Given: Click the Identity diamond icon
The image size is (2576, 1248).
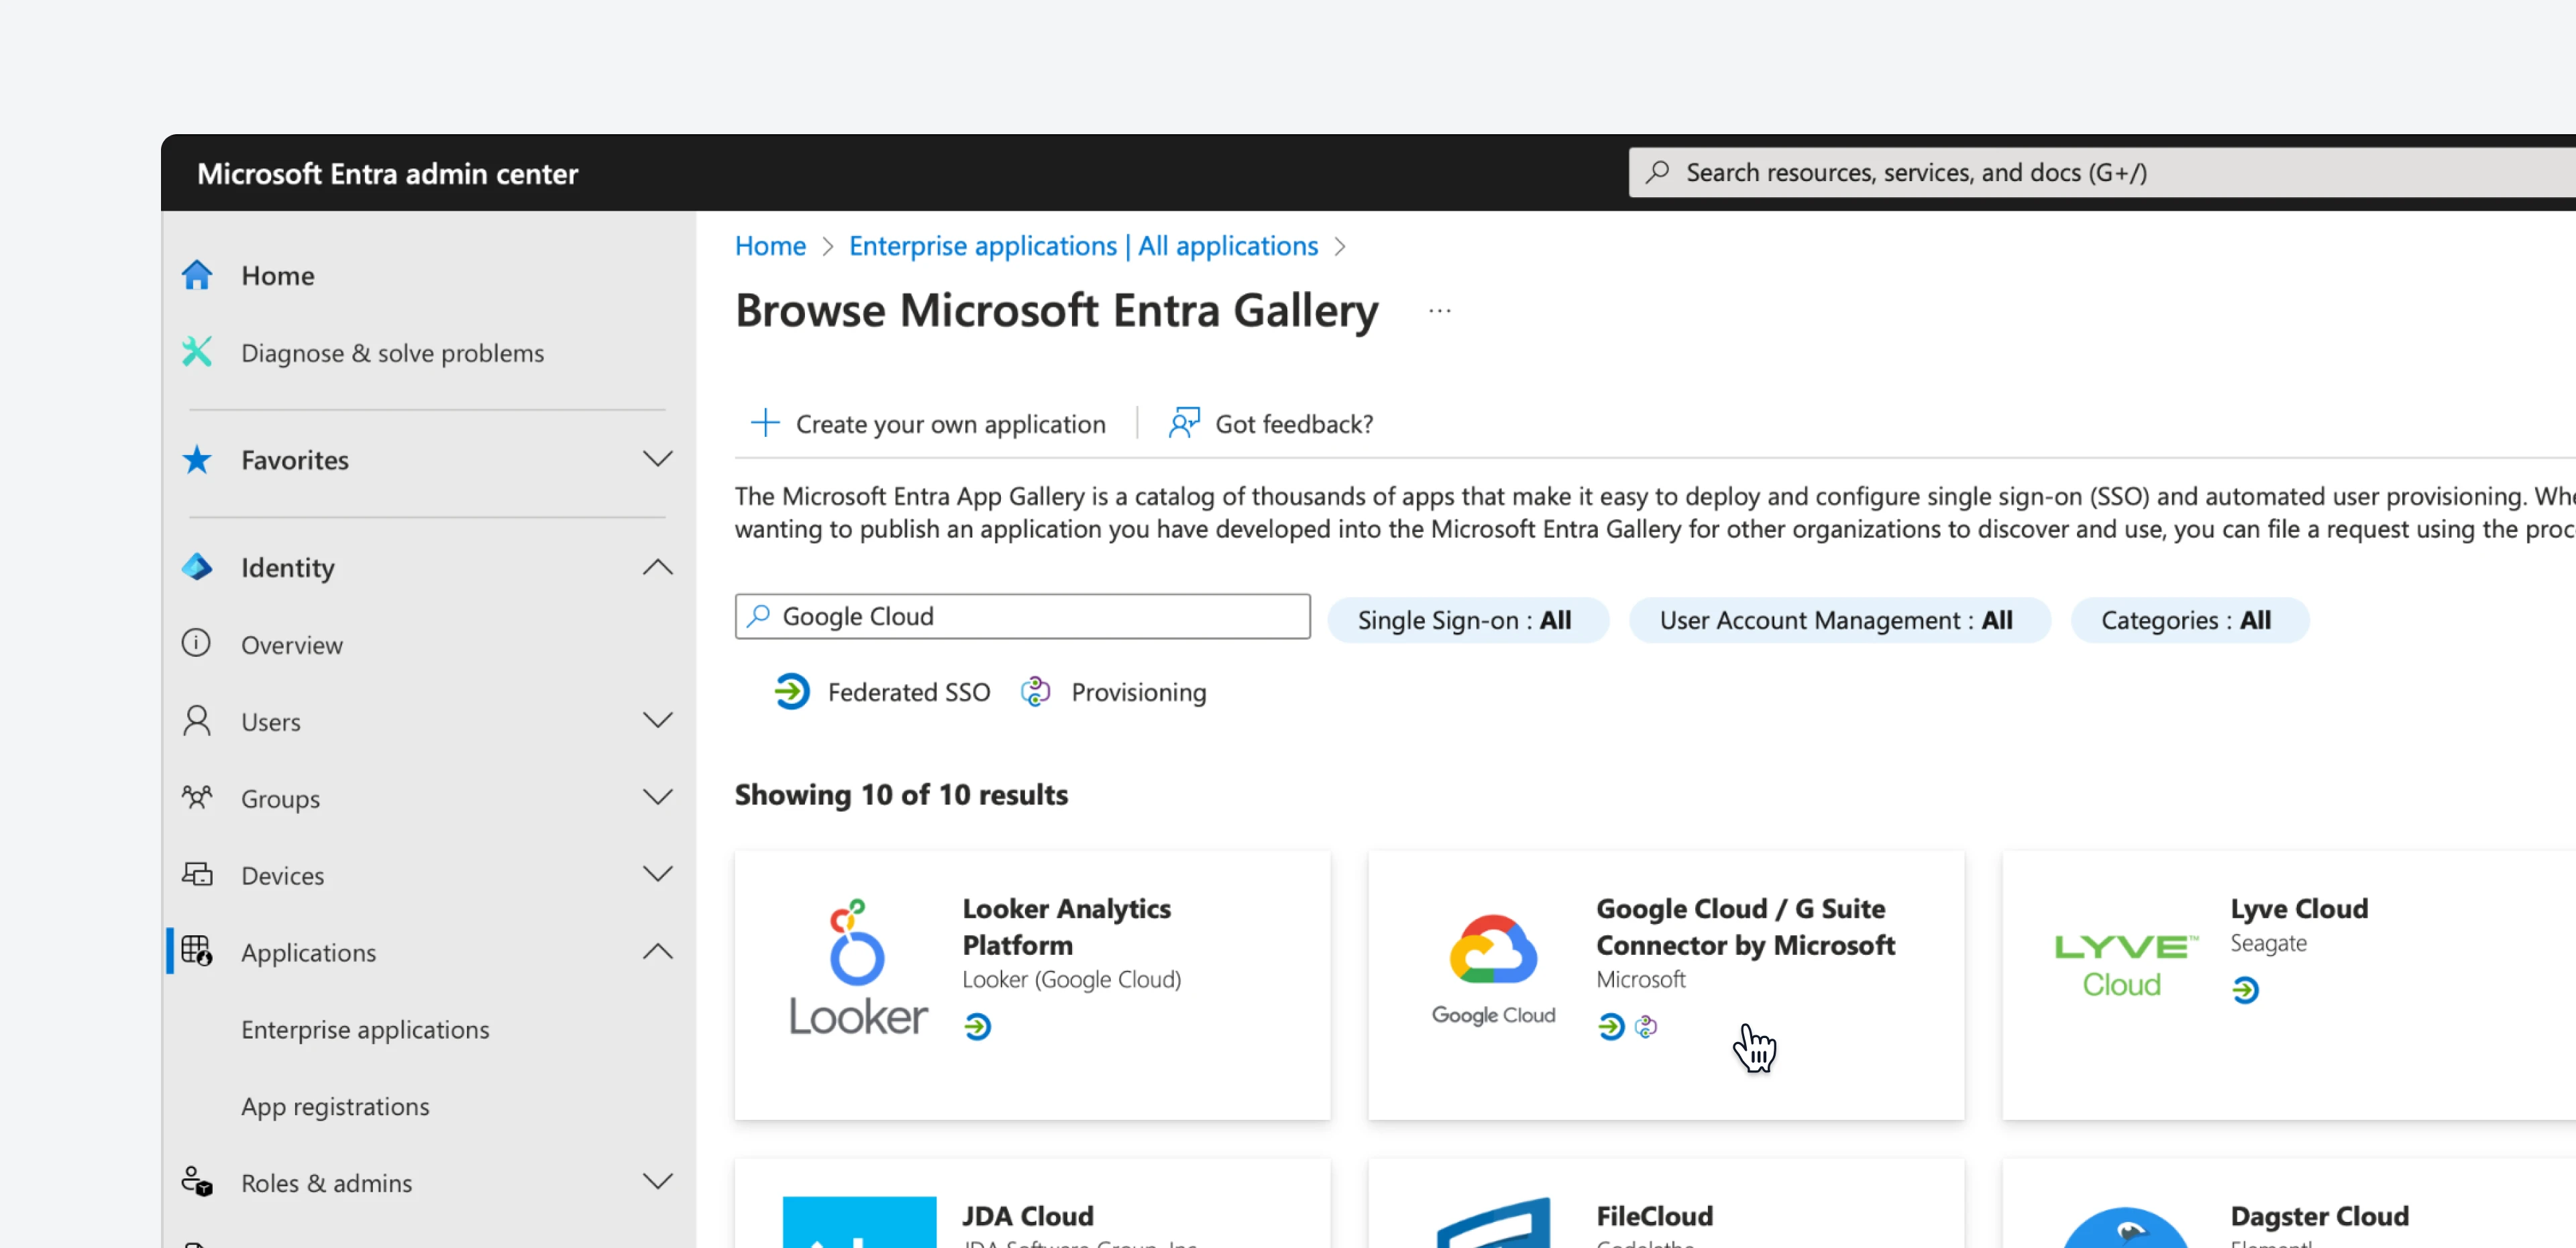Looking at the screenshot, I should point(197,567).
